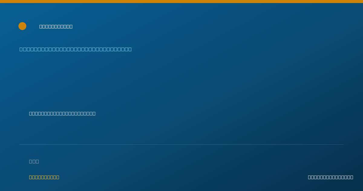Click the first glyph of the header title
The image size is (363, 191).
tap(41, 26)
